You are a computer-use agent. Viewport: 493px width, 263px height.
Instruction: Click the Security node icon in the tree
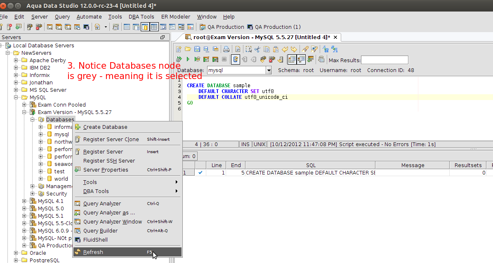tap(41, 193)
